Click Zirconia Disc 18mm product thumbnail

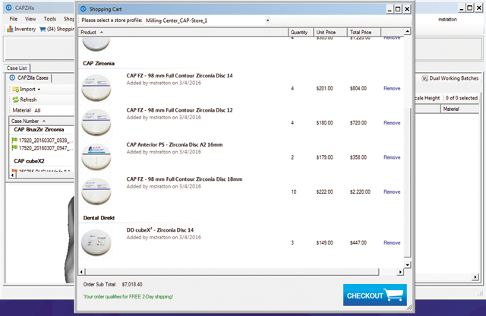[96, 191]
